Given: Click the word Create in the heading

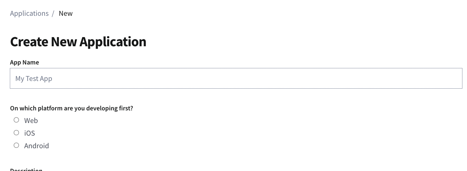Looking at the screenshot, I should pyautogui.click(x=29, y=42).
